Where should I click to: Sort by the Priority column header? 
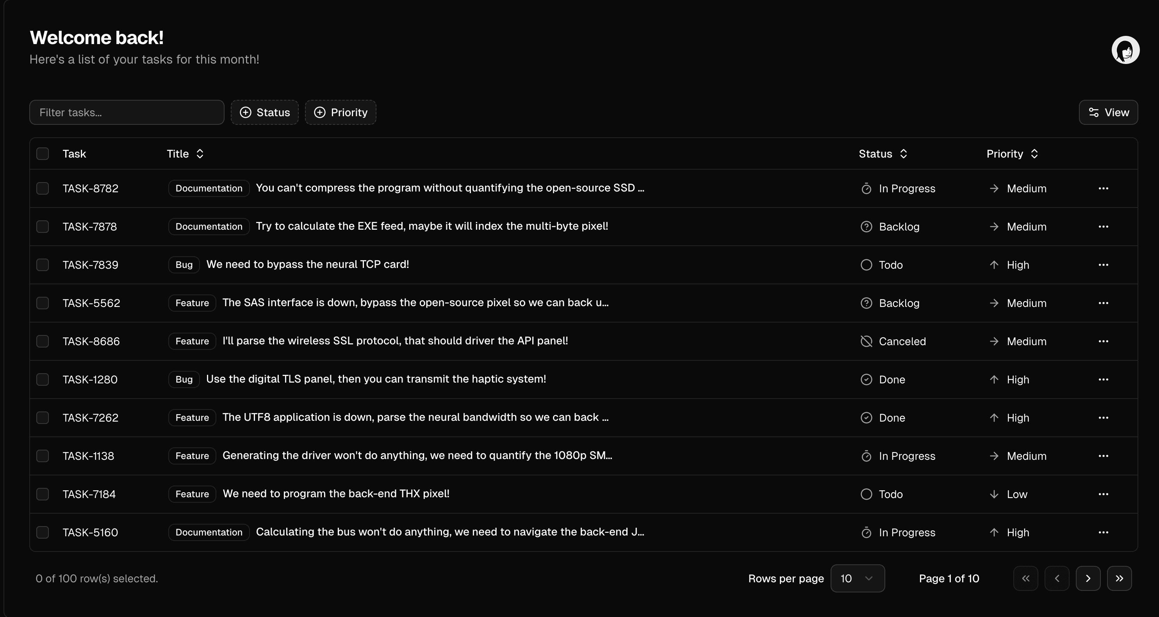click(x=1012, y=154)
